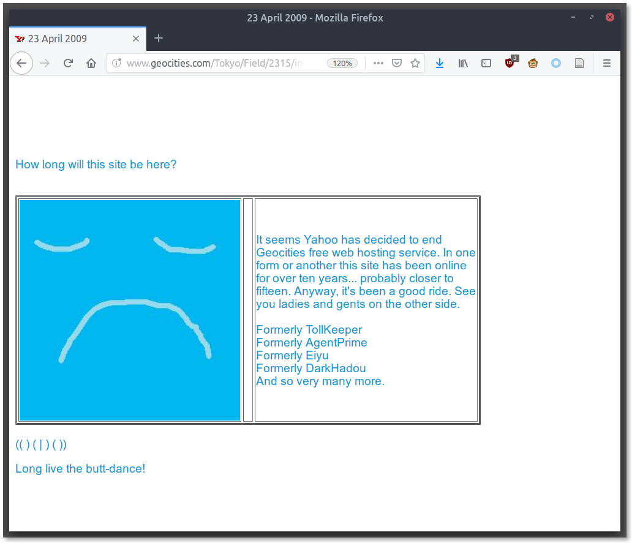Bookmark this page with the star icon

pos(415,63)
